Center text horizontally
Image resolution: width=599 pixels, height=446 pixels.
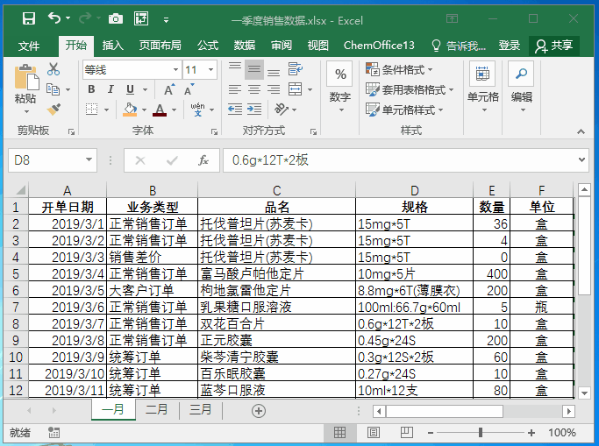(254, 89)
